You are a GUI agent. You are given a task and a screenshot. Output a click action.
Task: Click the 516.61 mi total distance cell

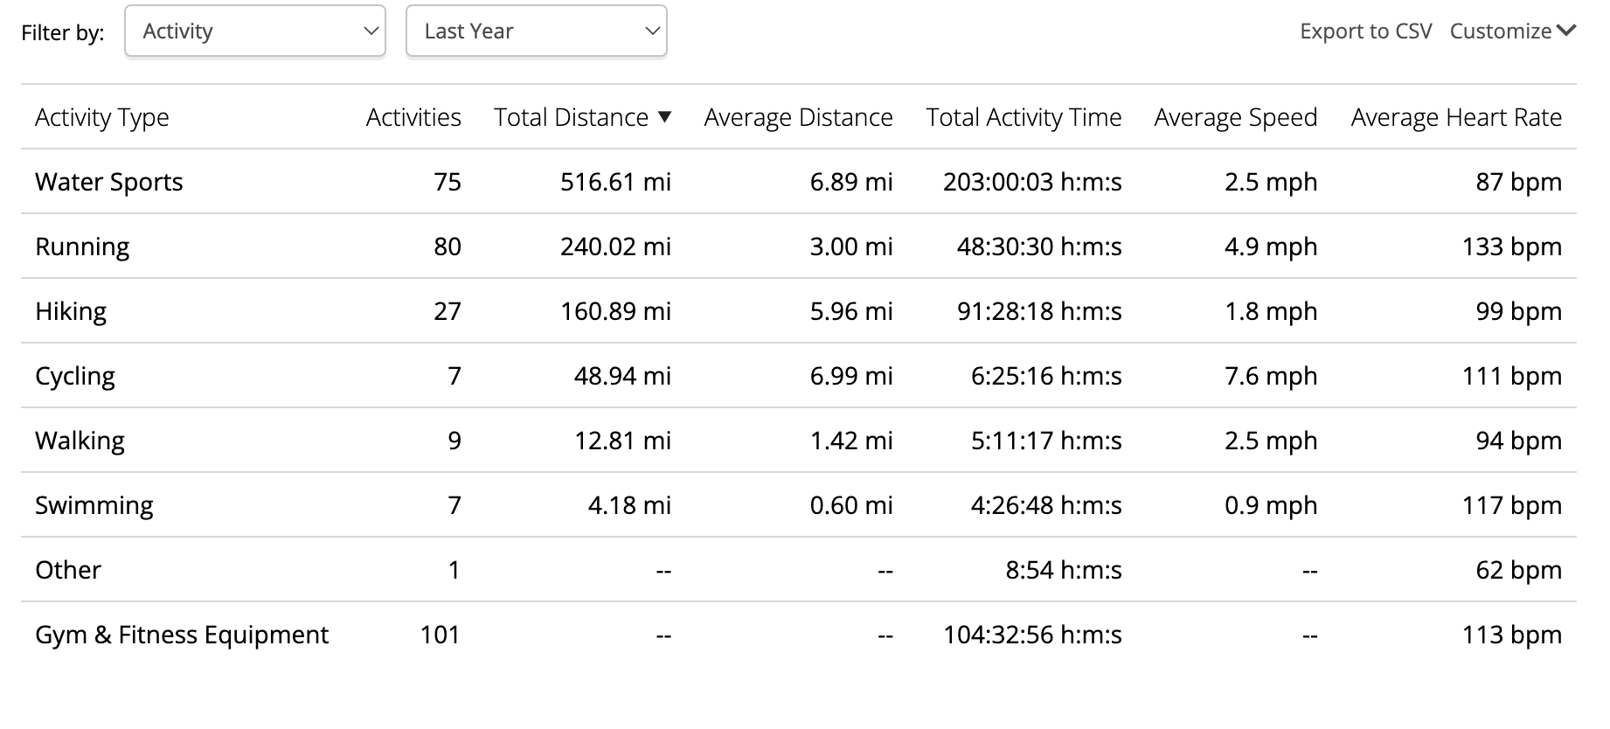click(x=615, y=182)
